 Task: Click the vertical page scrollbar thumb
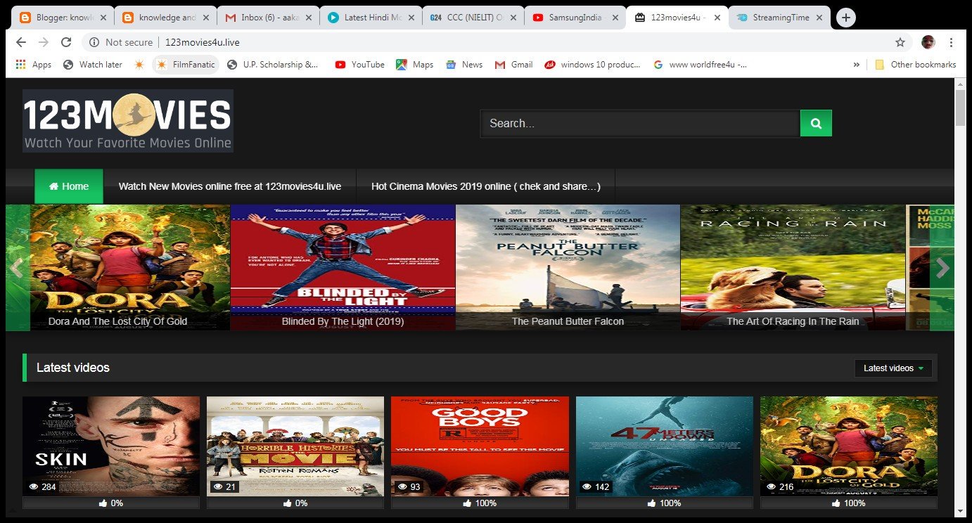coord(961,108)
